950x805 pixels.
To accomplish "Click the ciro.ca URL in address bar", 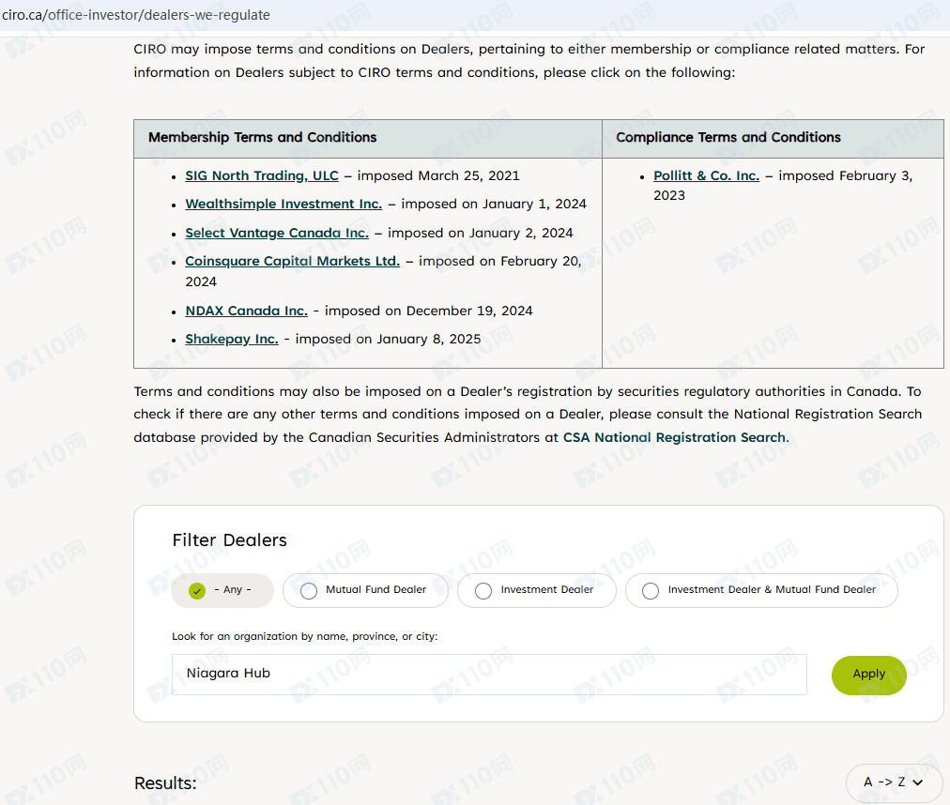I will coord(135,15).
